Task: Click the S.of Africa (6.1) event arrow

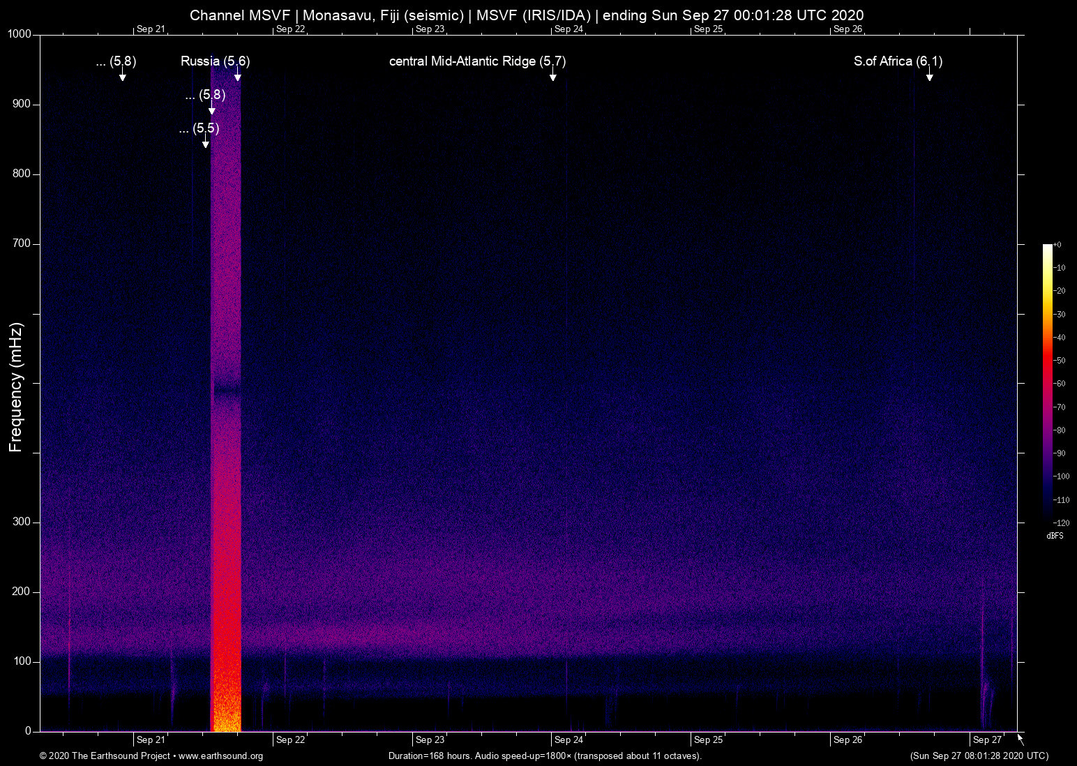Action: click(929, 77)
